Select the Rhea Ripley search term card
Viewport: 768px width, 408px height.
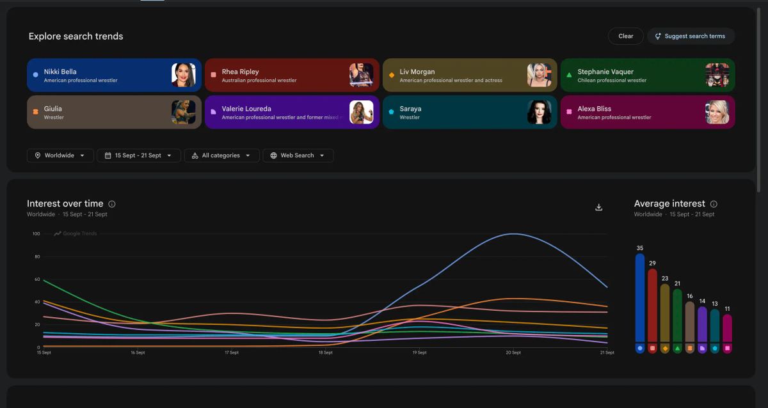[292, 75]
